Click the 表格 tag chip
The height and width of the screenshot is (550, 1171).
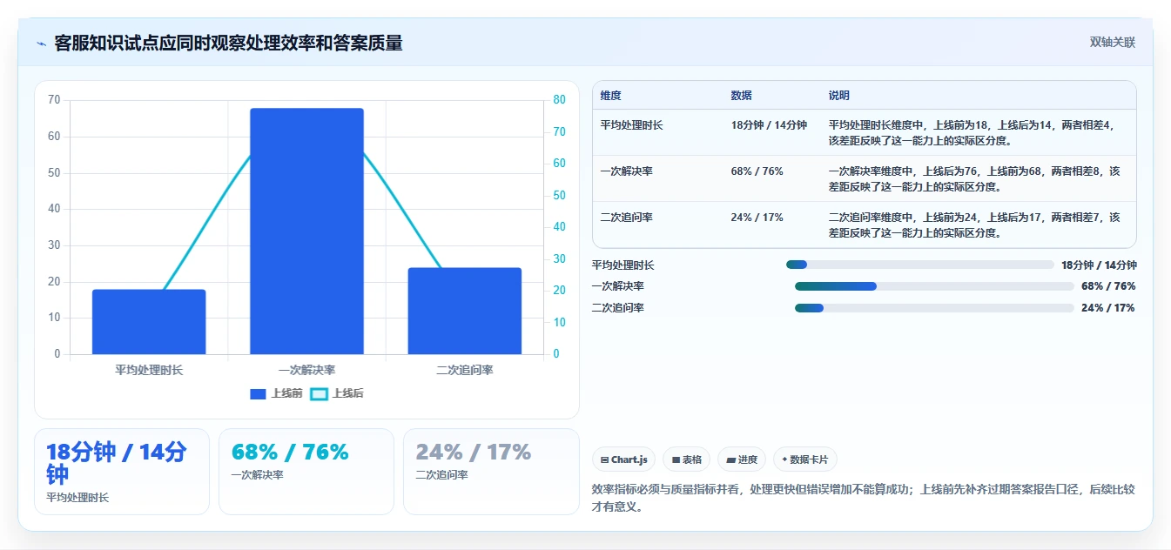coord(687,459)
